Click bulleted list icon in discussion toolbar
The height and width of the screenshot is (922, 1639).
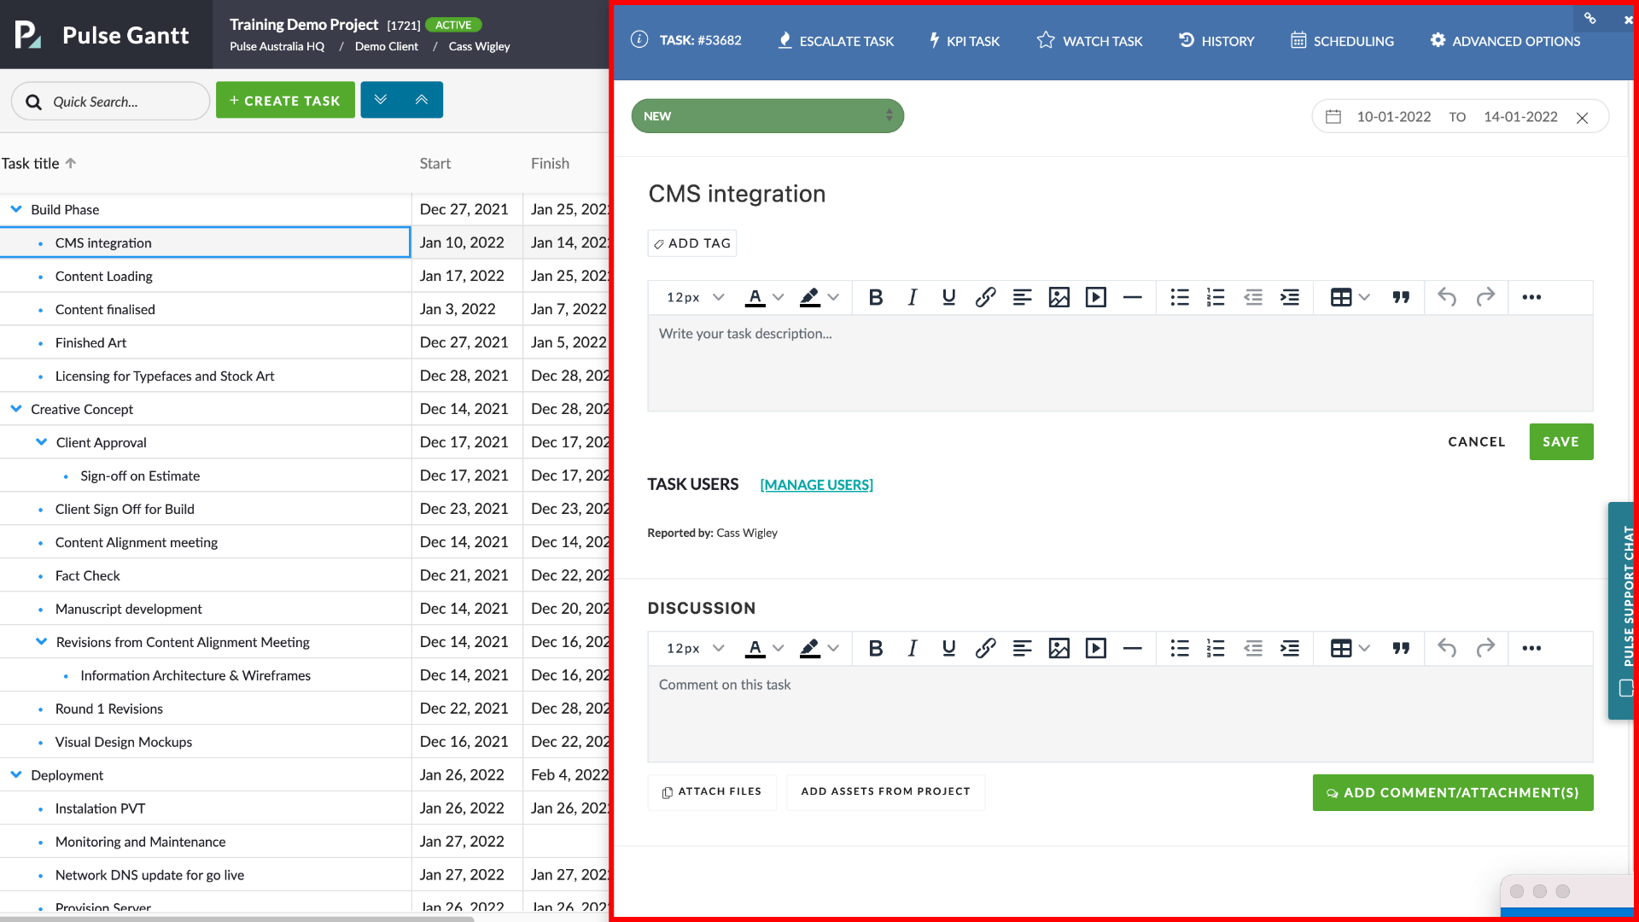click(1179, 648)
